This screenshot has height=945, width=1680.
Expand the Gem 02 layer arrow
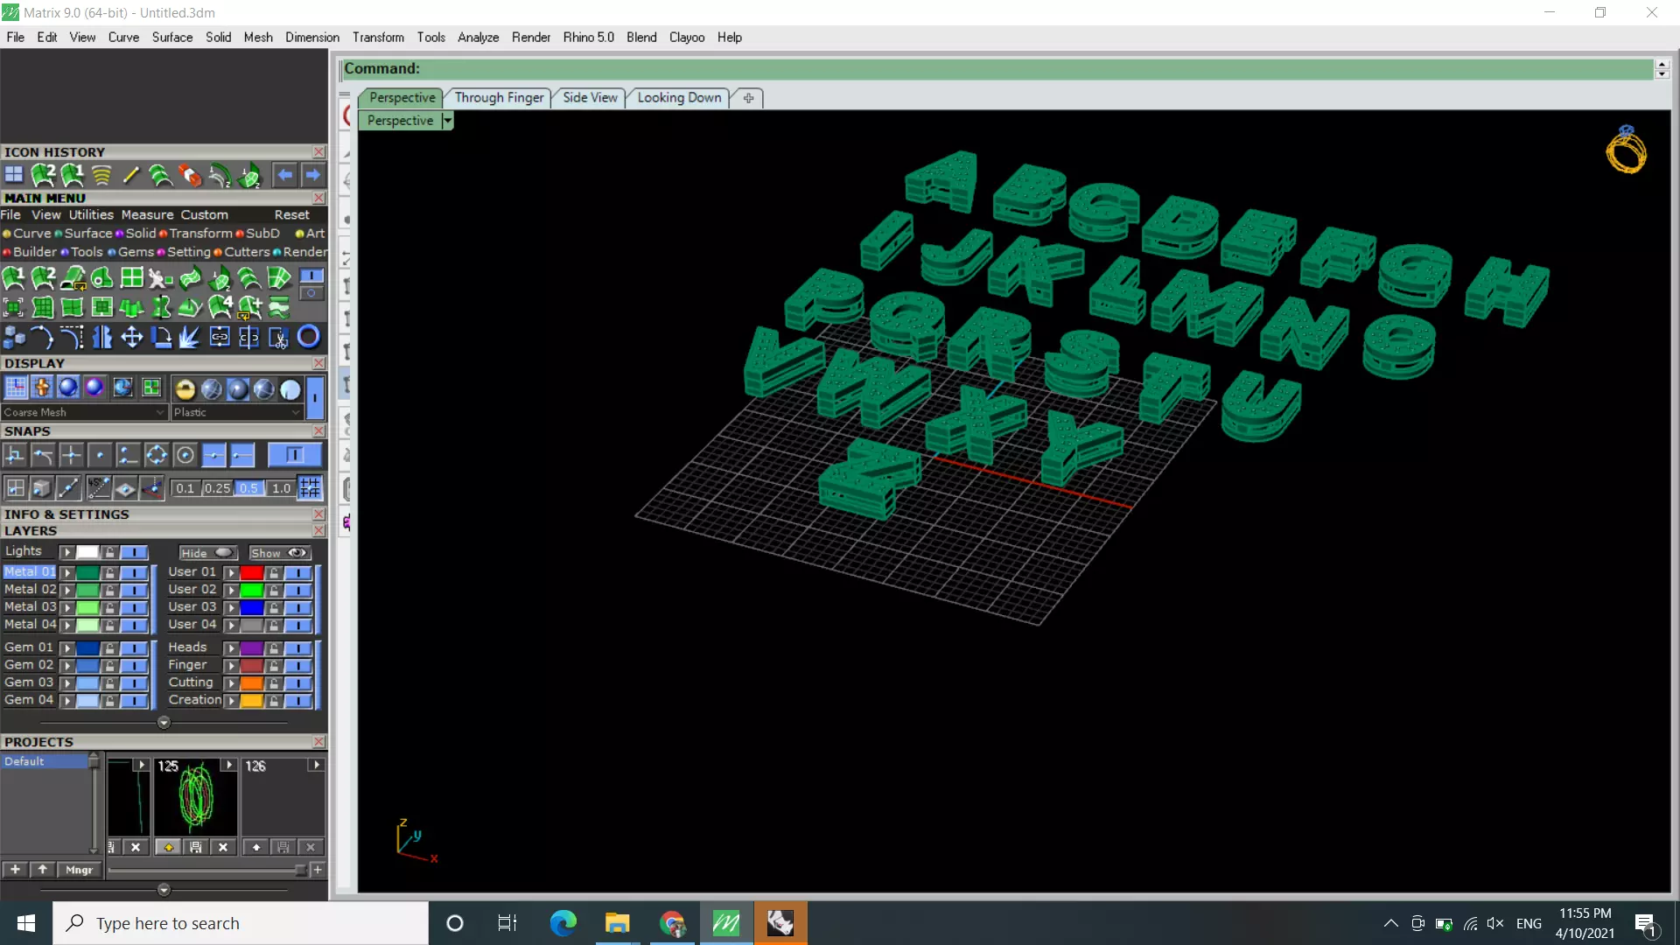coord(66,666)
